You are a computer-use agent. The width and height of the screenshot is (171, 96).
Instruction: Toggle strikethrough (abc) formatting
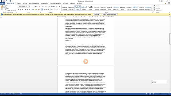click(25, 10)
